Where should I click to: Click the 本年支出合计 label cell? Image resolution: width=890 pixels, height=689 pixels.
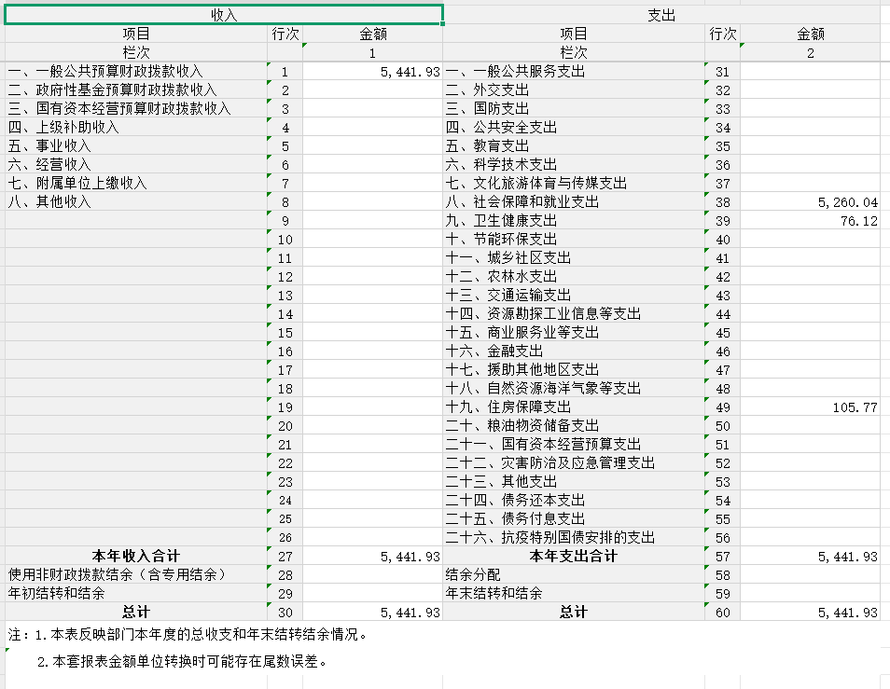click(x=574, y=557)
